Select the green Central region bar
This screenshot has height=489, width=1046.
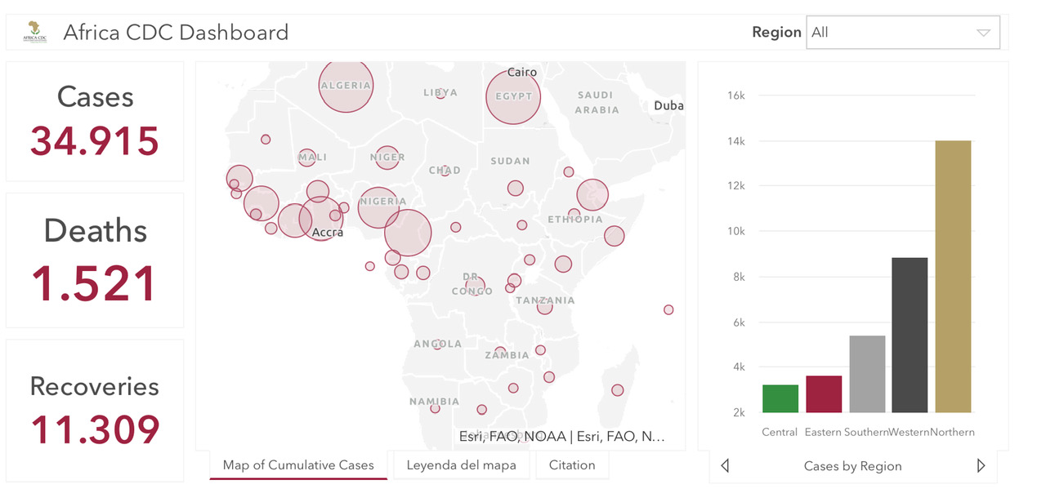780,398
